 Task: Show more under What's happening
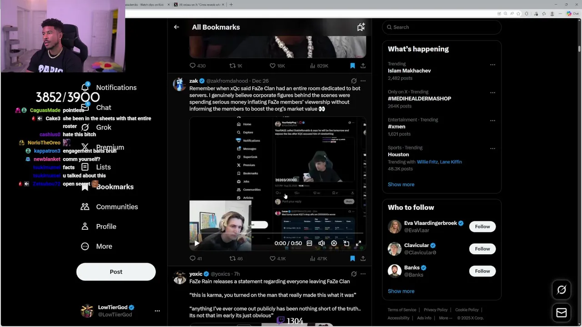click(x=401, y=184)
